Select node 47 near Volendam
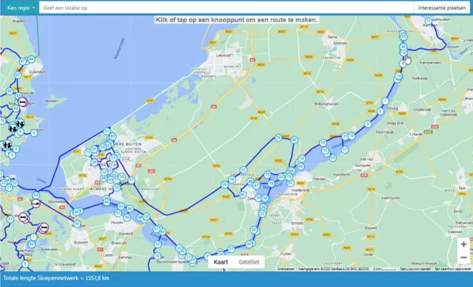473x287 pixels. tap(23, 61)
